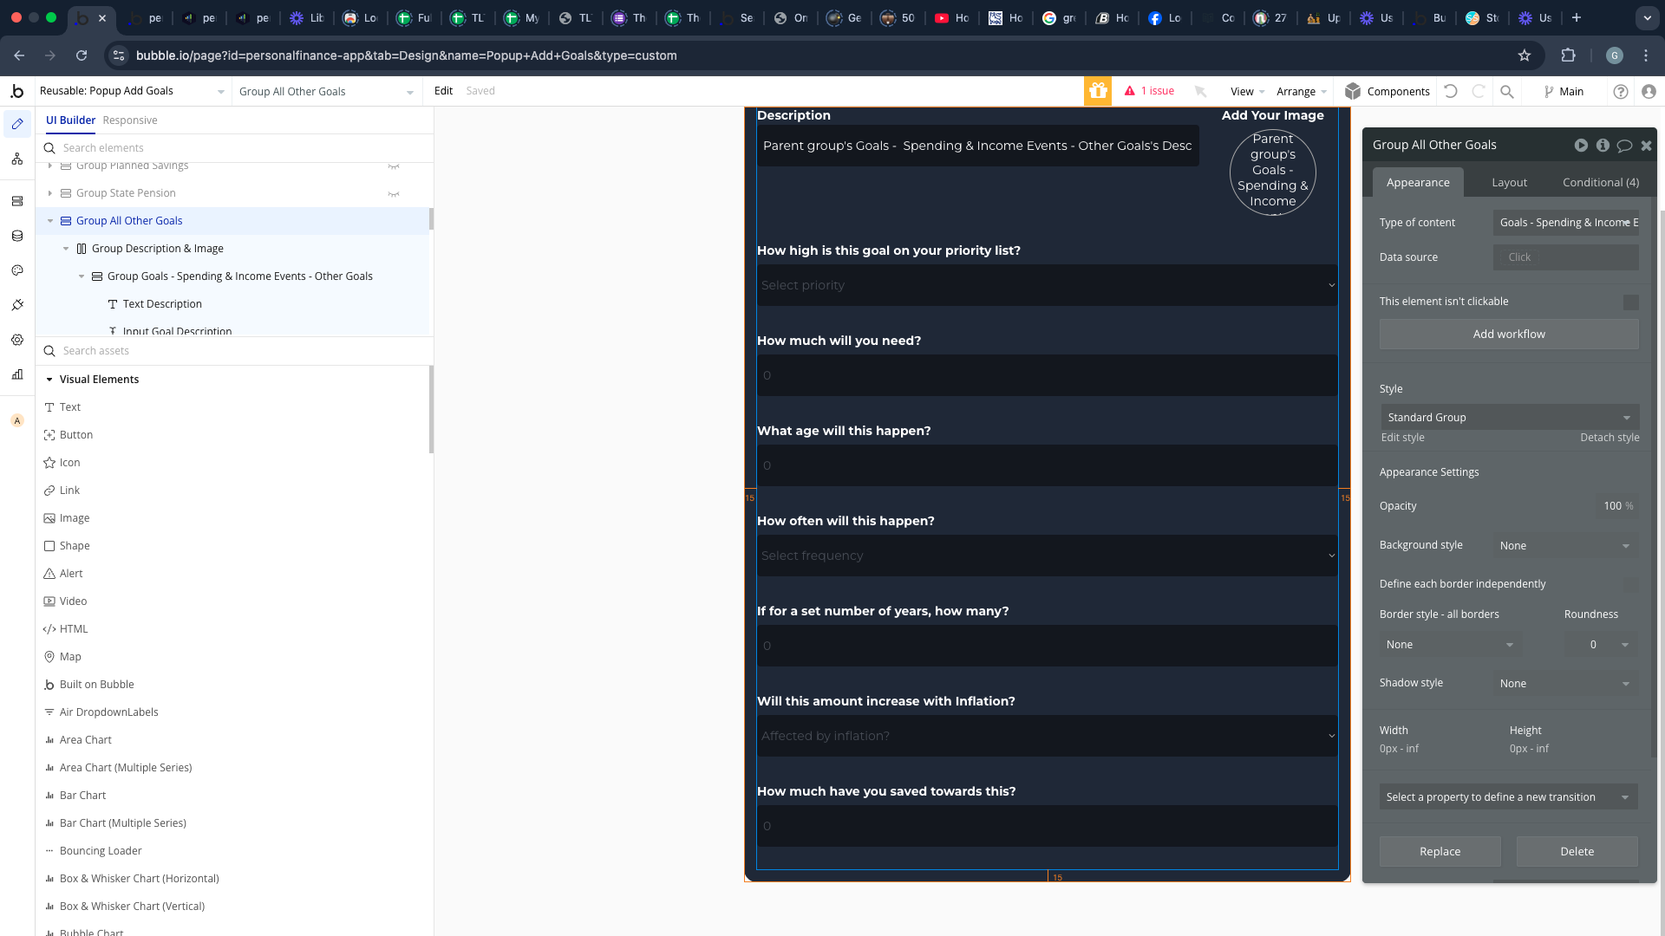Image resolution: width=1665 pixels, height=936 pixels.
Task: Check 'This element isn't clickable' checkbox
Action: pos(1630,302)
